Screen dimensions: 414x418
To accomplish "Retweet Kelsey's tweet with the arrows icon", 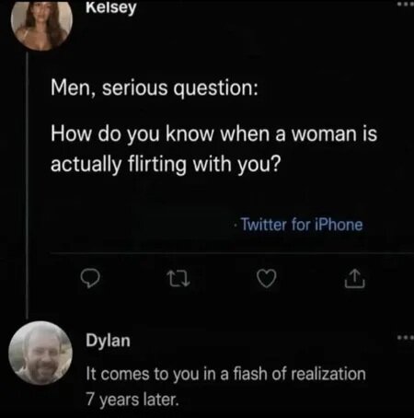I will tap(179, 278).
